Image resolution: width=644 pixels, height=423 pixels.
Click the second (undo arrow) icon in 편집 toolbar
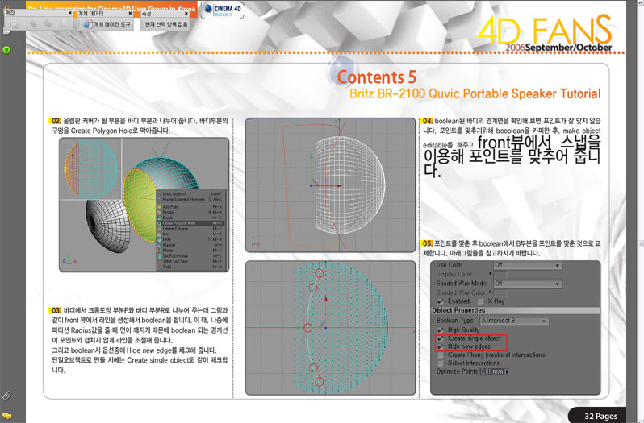pyautogui.click(x=32, y=24)
